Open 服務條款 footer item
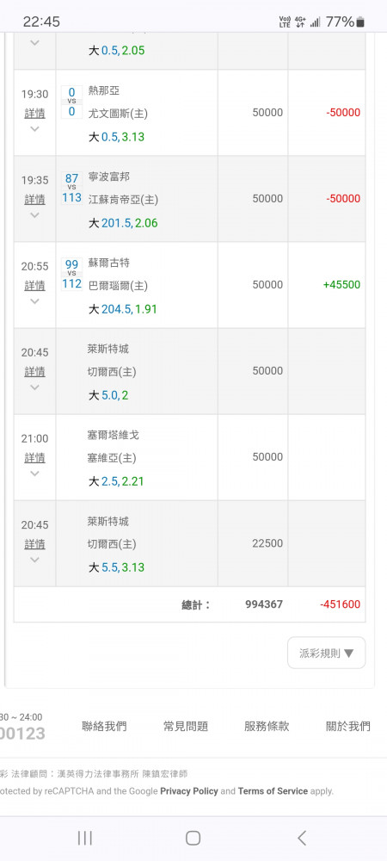Image resolution: width=387 pixels, height=861 pixels. point(267,727)
